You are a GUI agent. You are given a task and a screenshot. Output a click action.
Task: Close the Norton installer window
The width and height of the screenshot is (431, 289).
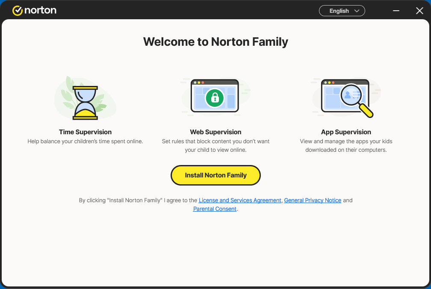pyautogui.click(x=419, y=11)
